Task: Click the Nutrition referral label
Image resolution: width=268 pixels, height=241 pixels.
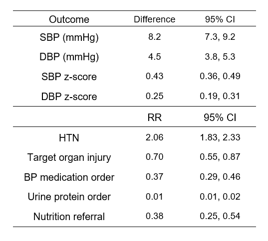Action: pos(69,217)
